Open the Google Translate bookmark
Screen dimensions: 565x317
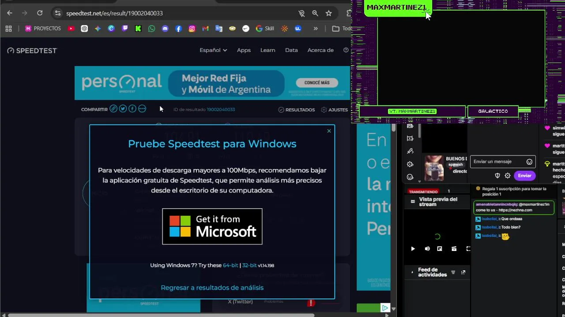(219, 29)
